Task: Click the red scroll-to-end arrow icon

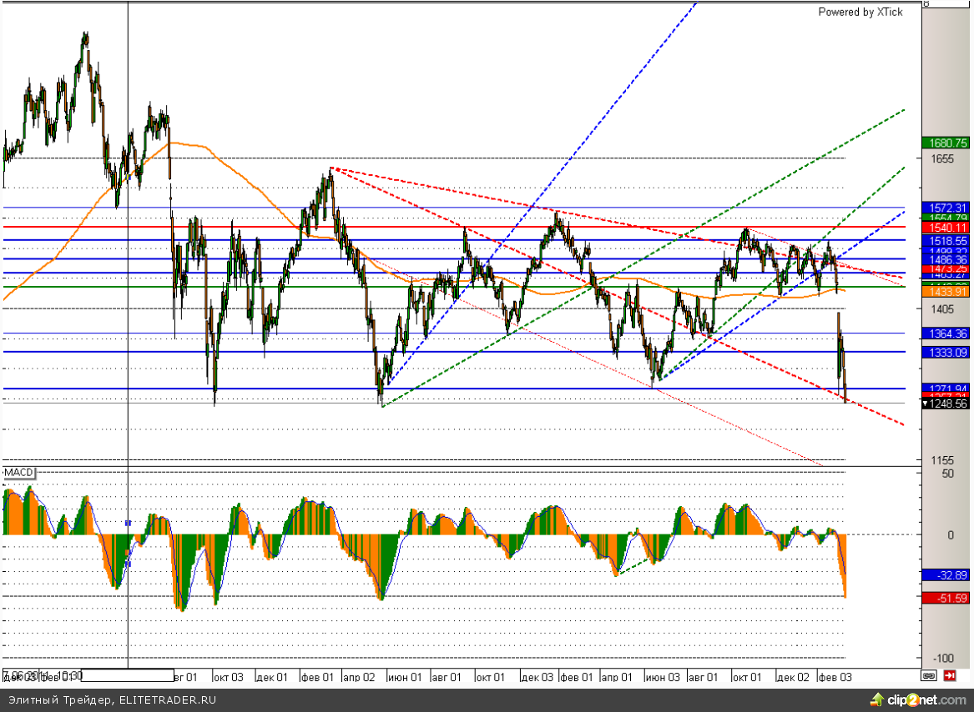Action: coord(951,675)
